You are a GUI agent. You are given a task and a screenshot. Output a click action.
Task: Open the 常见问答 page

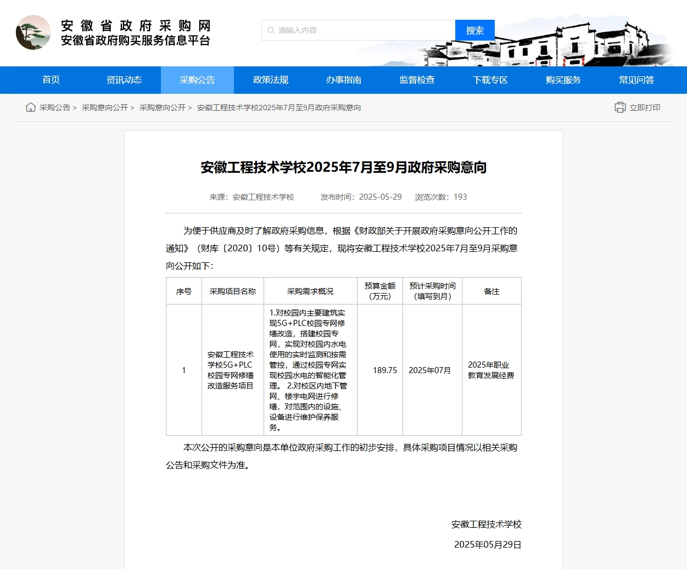pos(636,80)
